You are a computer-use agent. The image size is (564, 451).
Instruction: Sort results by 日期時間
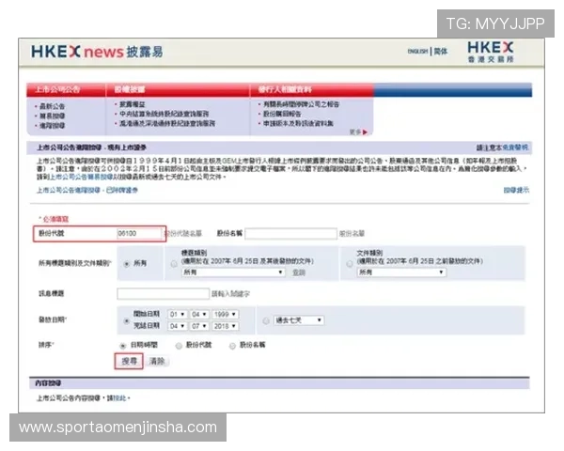(122, 346)
